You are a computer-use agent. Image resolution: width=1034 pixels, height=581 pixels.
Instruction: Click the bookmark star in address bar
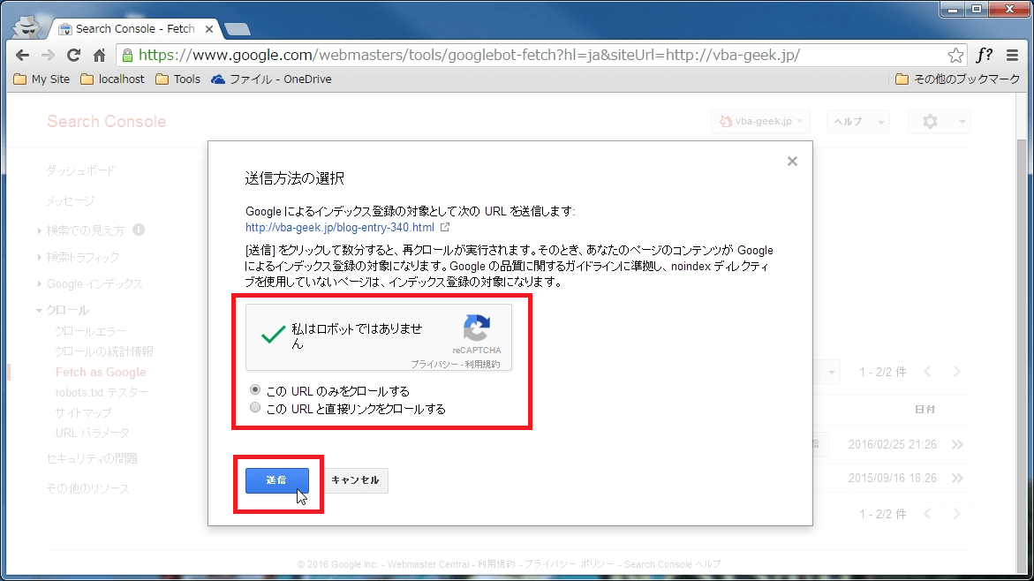point(955,54)
